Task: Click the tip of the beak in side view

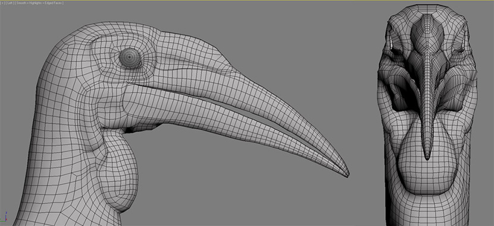Action: tap(347, 174)
